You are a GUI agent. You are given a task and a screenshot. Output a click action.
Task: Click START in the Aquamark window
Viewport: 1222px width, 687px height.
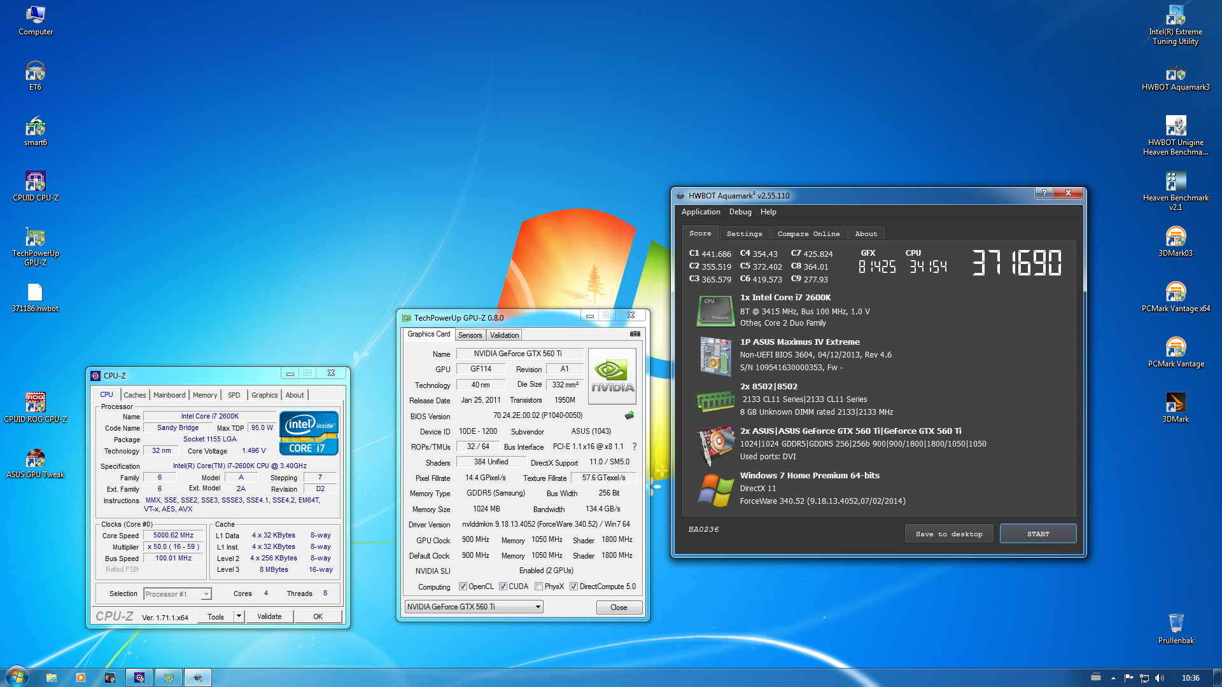1038,534
